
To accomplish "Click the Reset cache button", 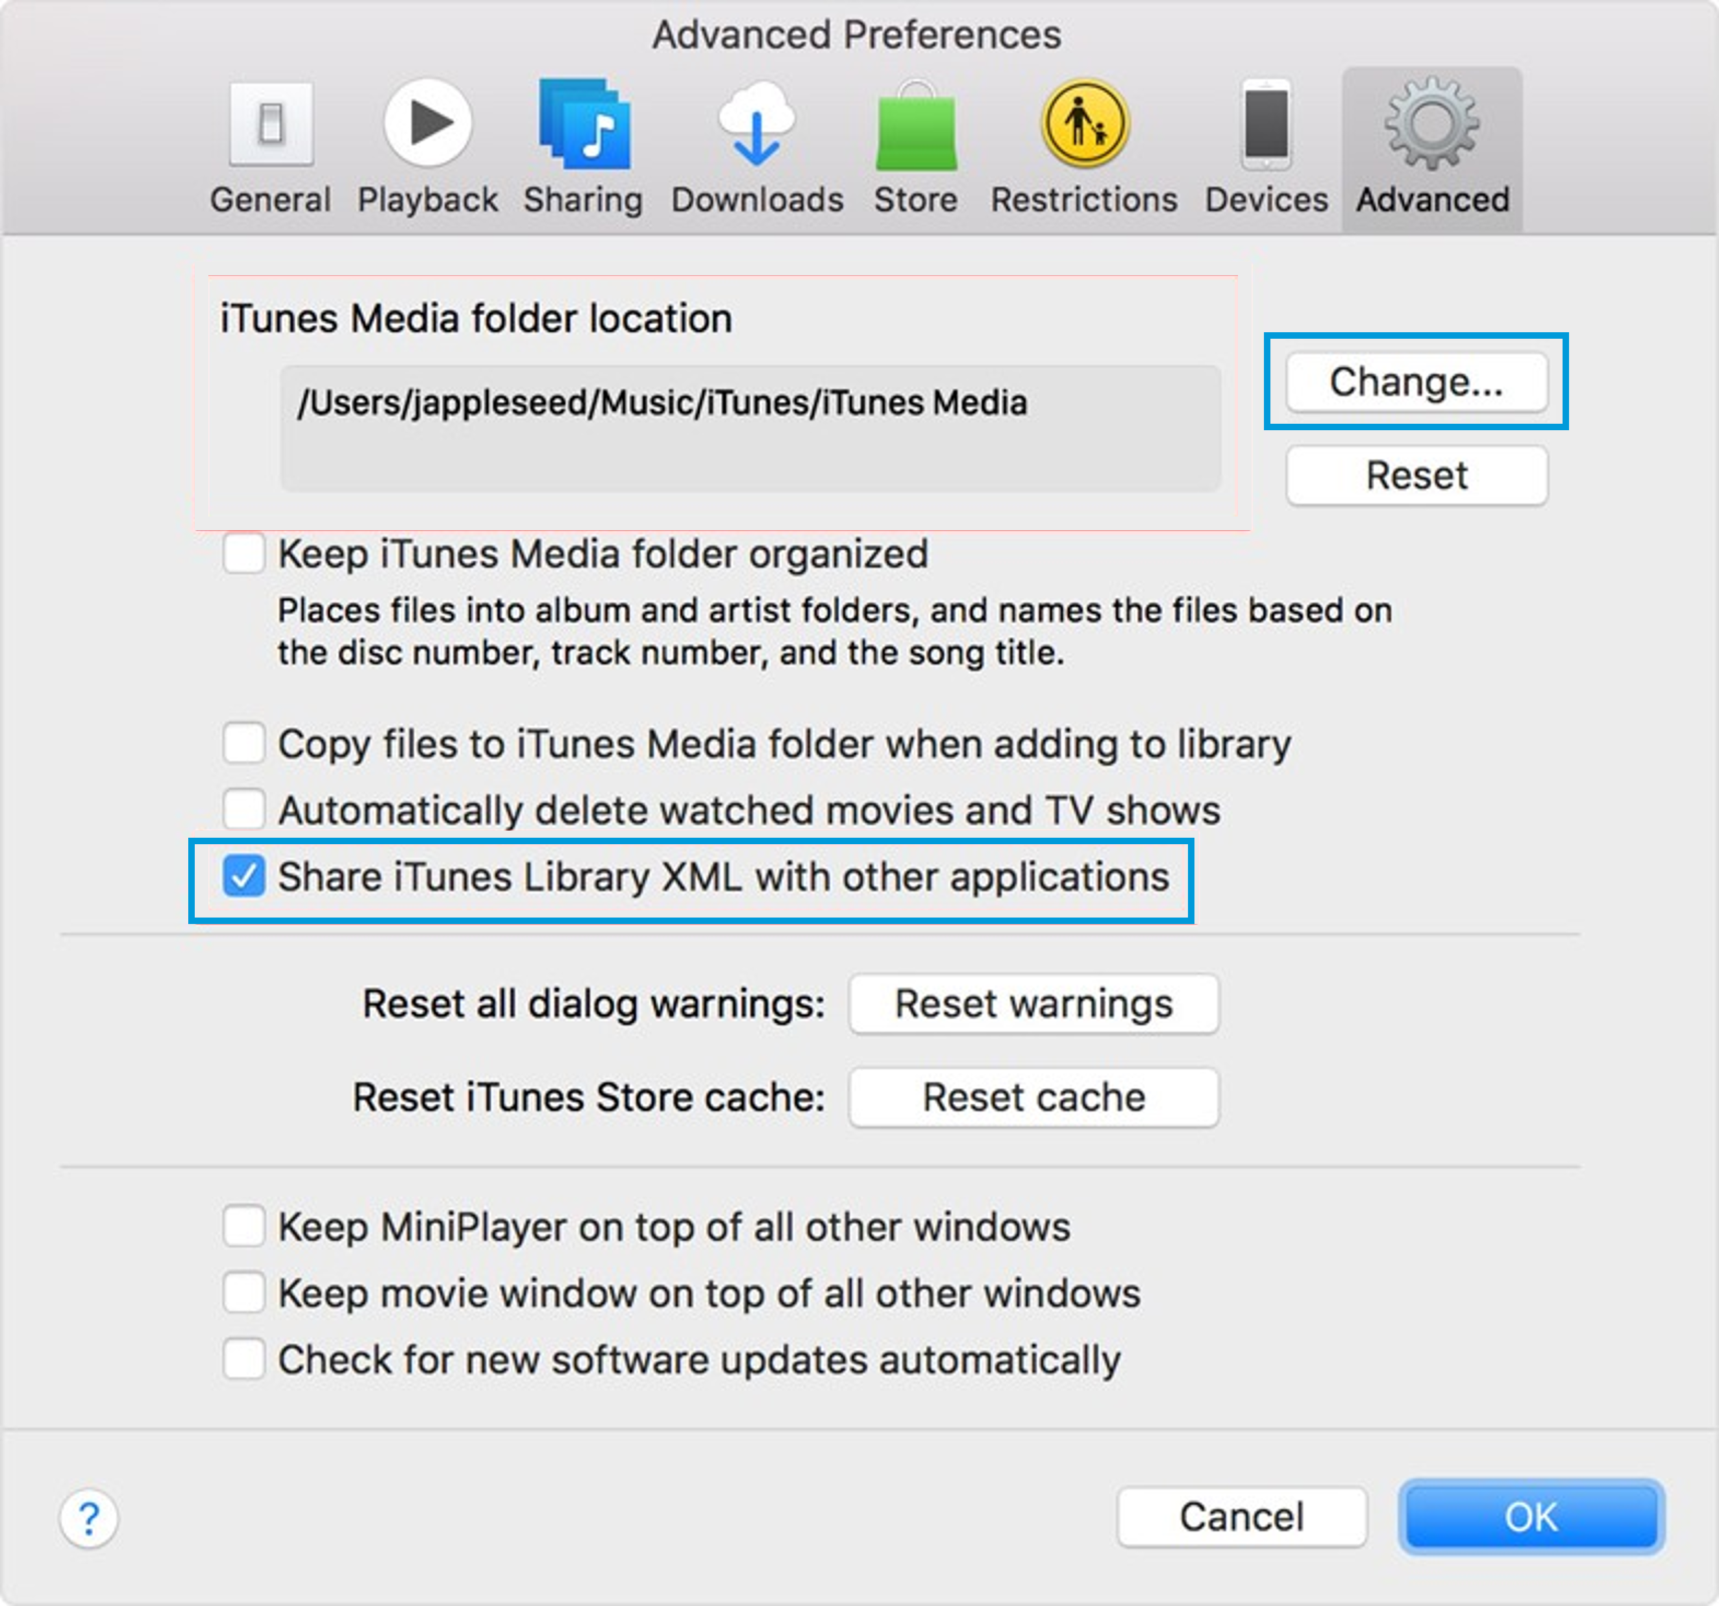I will [1034, 1098].
